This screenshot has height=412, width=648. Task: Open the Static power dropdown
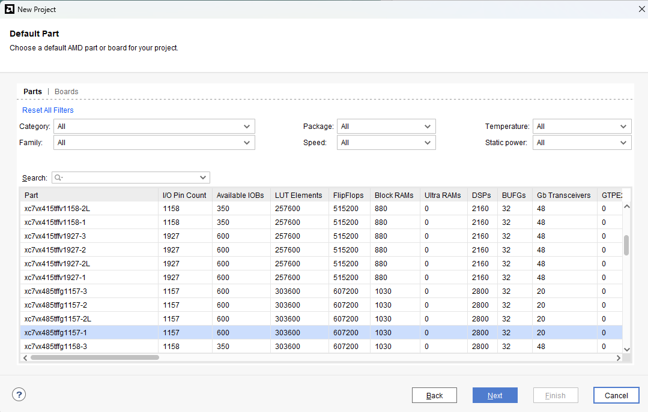(x=581, y=143)
